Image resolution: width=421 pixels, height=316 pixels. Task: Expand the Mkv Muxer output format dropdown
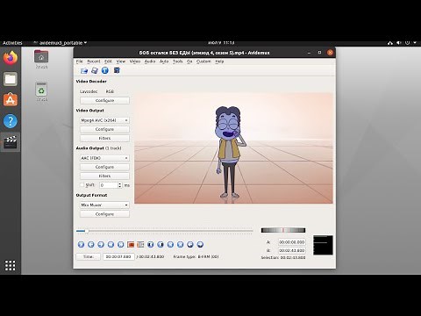point(104,205)
